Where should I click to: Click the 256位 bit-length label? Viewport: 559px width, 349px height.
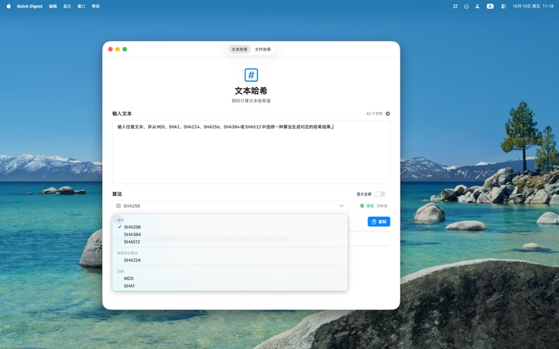(382, 206)
